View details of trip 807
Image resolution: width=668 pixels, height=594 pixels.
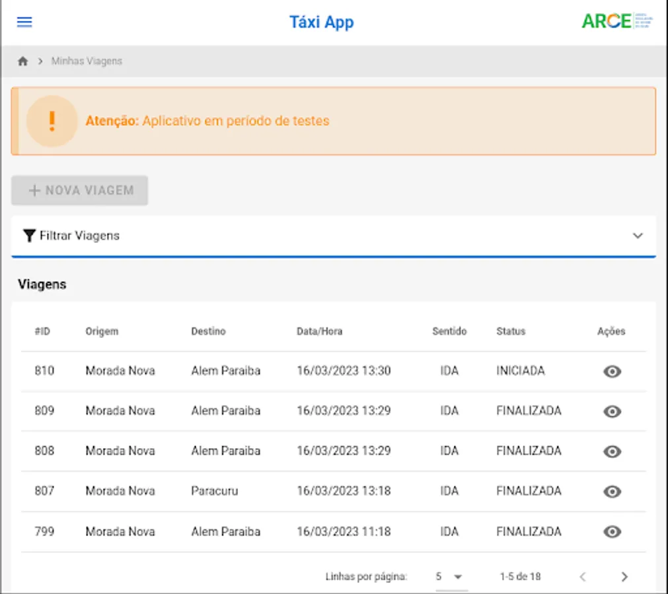click(612, 492)
